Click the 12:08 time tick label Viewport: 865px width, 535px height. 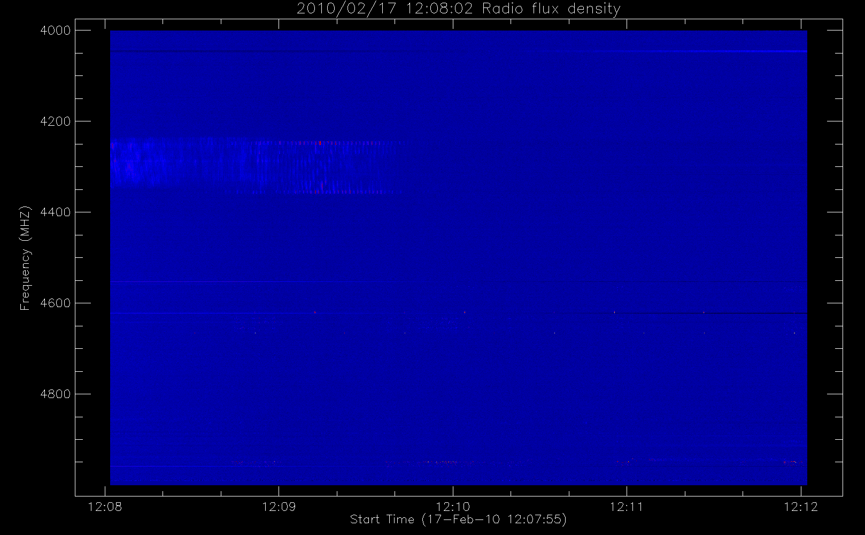coord(105,507)
